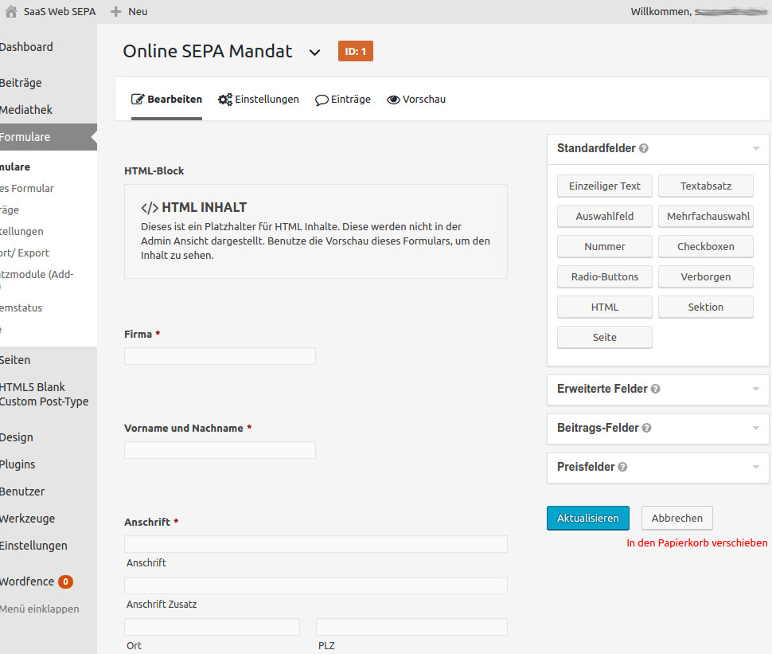Open the form switcher chevron by Online SEPA Mandat
The height and width of the screenshot is (654, 772).
click(314, 52)
